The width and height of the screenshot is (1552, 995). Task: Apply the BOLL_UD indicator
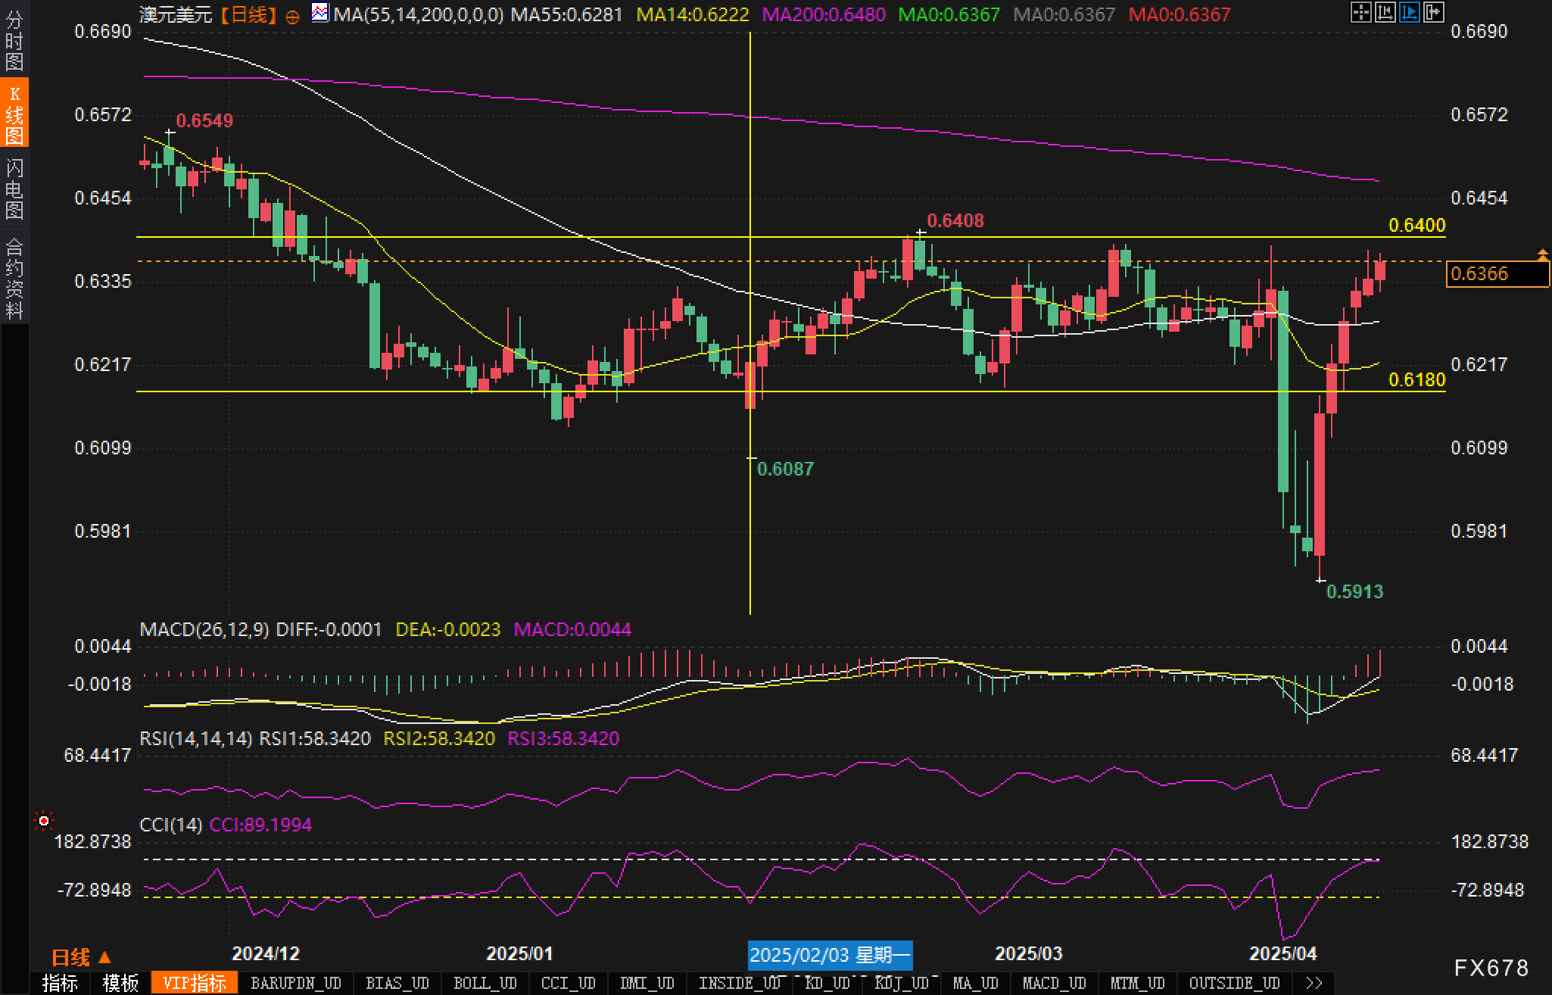pyautogui.click(x=485, y=983)
